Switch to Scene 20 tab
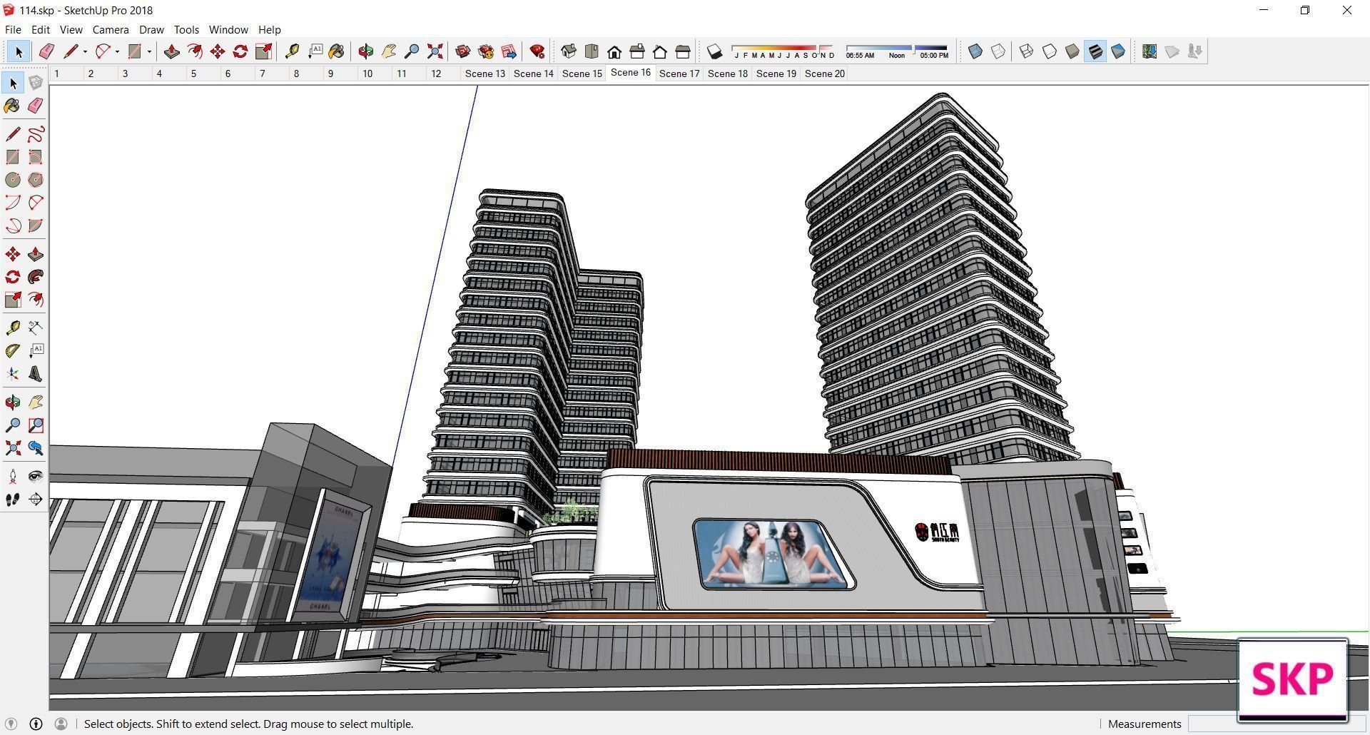This screenshot has width=1370, height=735. tap(825, 73)
